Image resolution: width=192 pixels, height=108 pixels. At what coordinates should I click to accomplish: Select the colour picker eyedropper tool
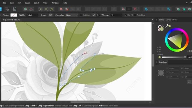[x=167, y=26]
